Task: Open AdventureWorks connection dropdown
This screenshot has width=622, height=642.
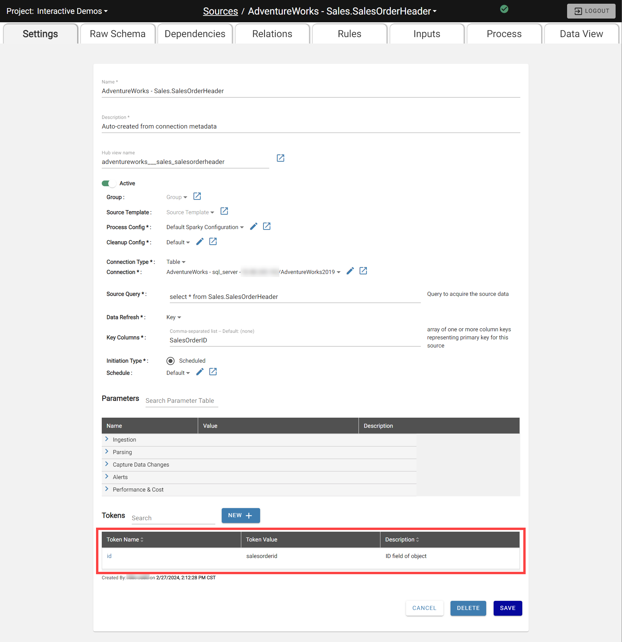Action: click(x=253, y=272)
